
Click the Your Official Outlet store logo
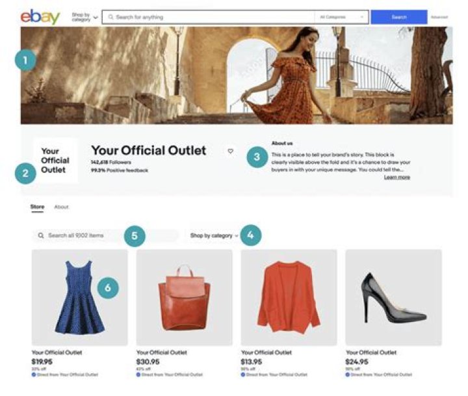(x=55, y=161)
